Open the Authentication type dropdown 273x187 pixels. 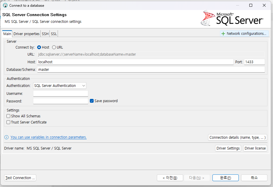point(59,86)
